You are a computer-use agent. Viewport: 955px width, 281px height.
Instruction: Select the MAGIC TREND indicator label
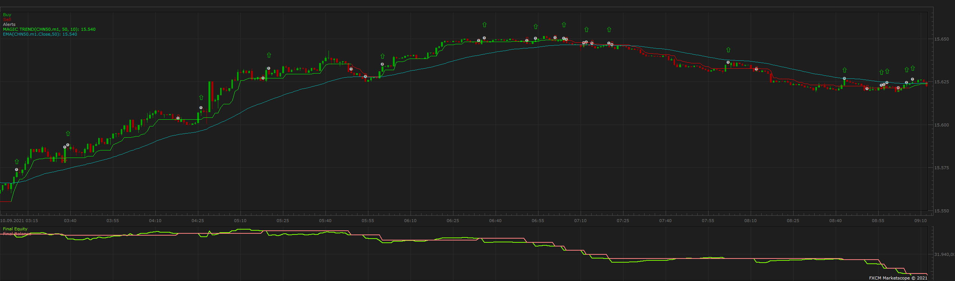(49, 29)
